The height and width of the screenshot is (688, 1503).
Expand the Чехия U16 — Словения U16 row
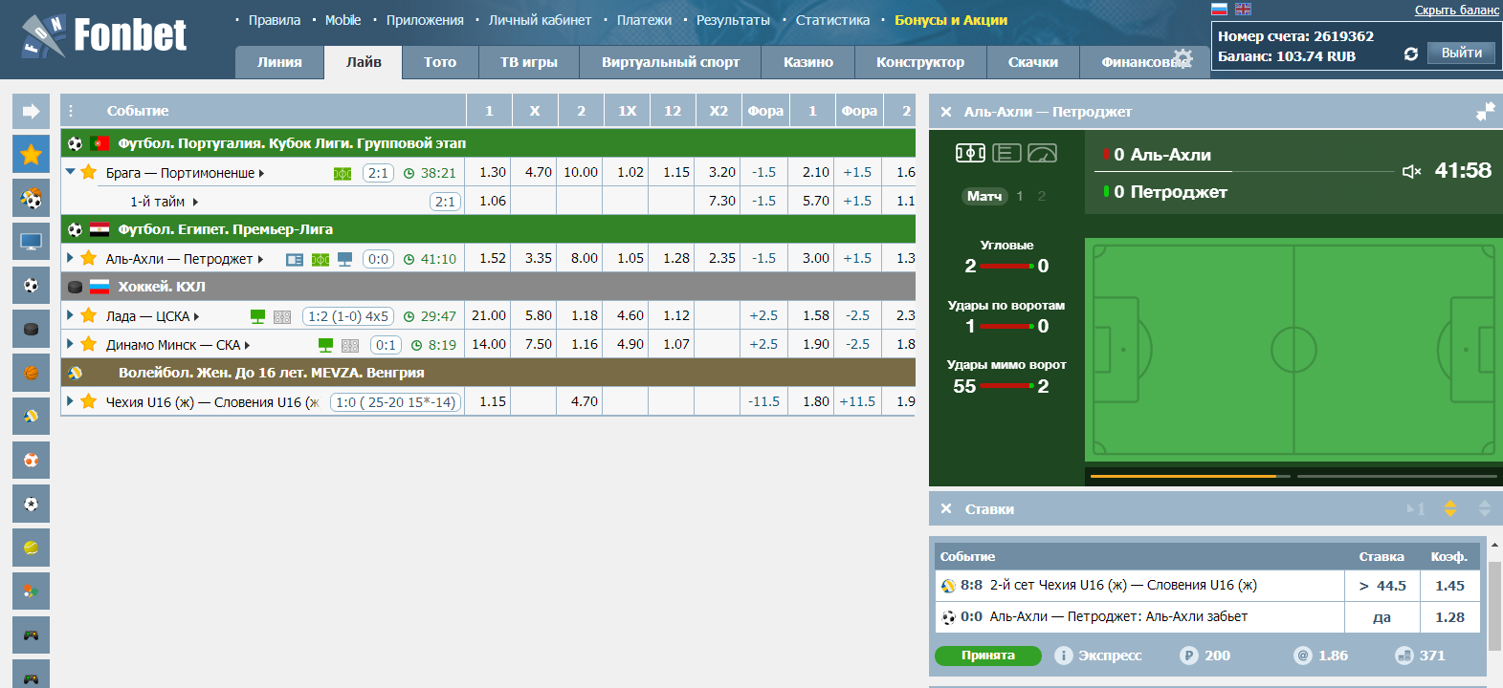pyautogui.click(x=70, y=401)
